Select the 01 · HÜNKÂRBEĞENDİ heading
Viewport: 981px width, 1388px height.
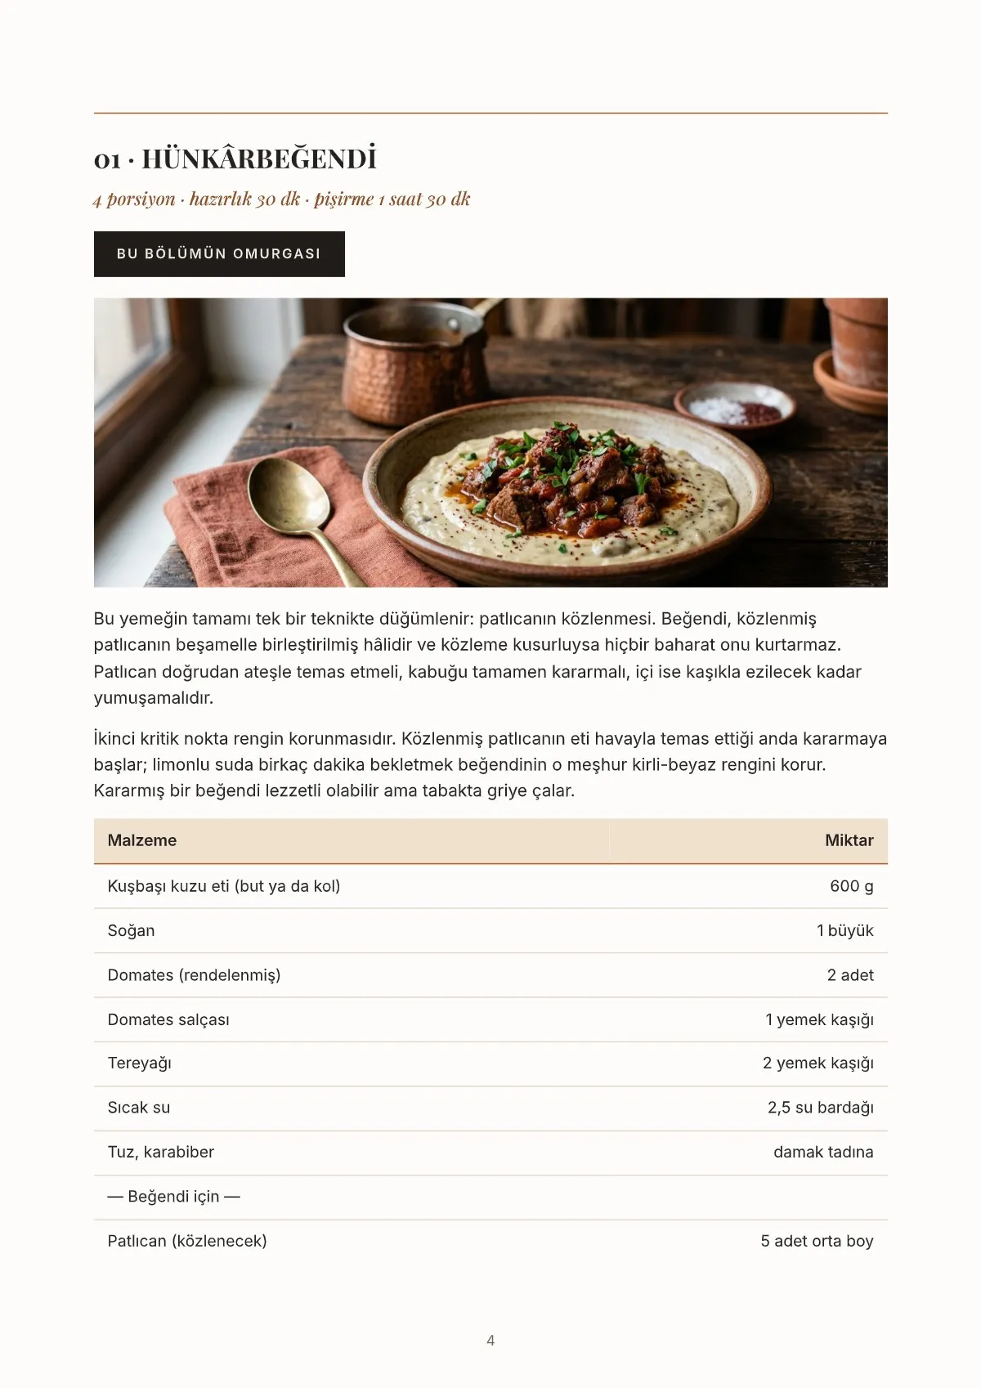point(235,159)
